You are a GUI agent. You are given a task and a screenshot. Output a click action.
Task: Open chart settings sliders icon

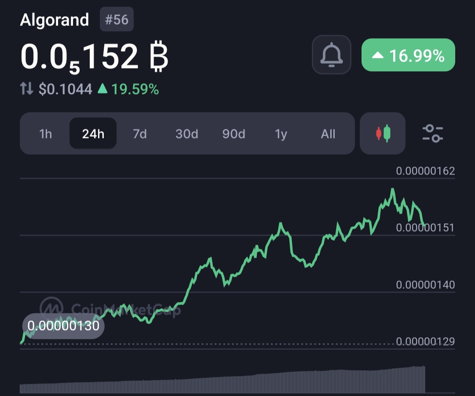(432, 134)
